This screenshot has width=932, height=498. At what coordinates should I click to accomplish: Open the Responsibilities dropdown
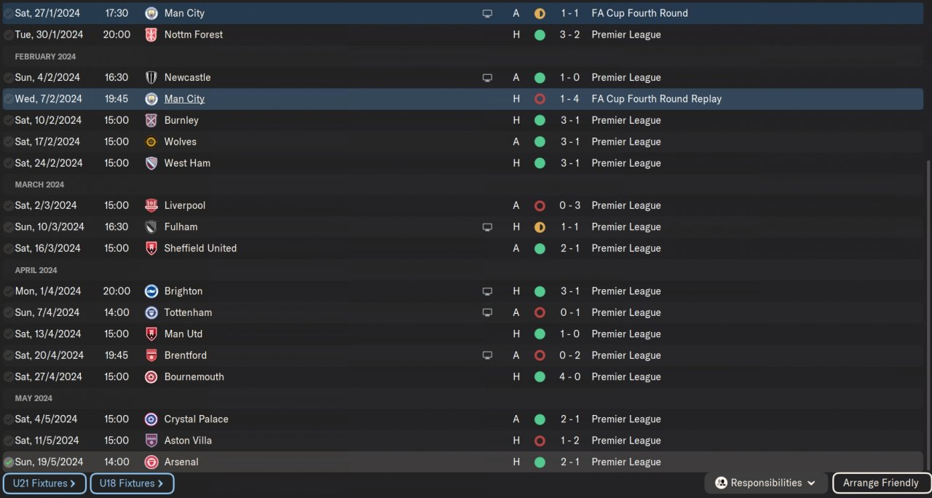pyautogui.click(x=765, y=483)
